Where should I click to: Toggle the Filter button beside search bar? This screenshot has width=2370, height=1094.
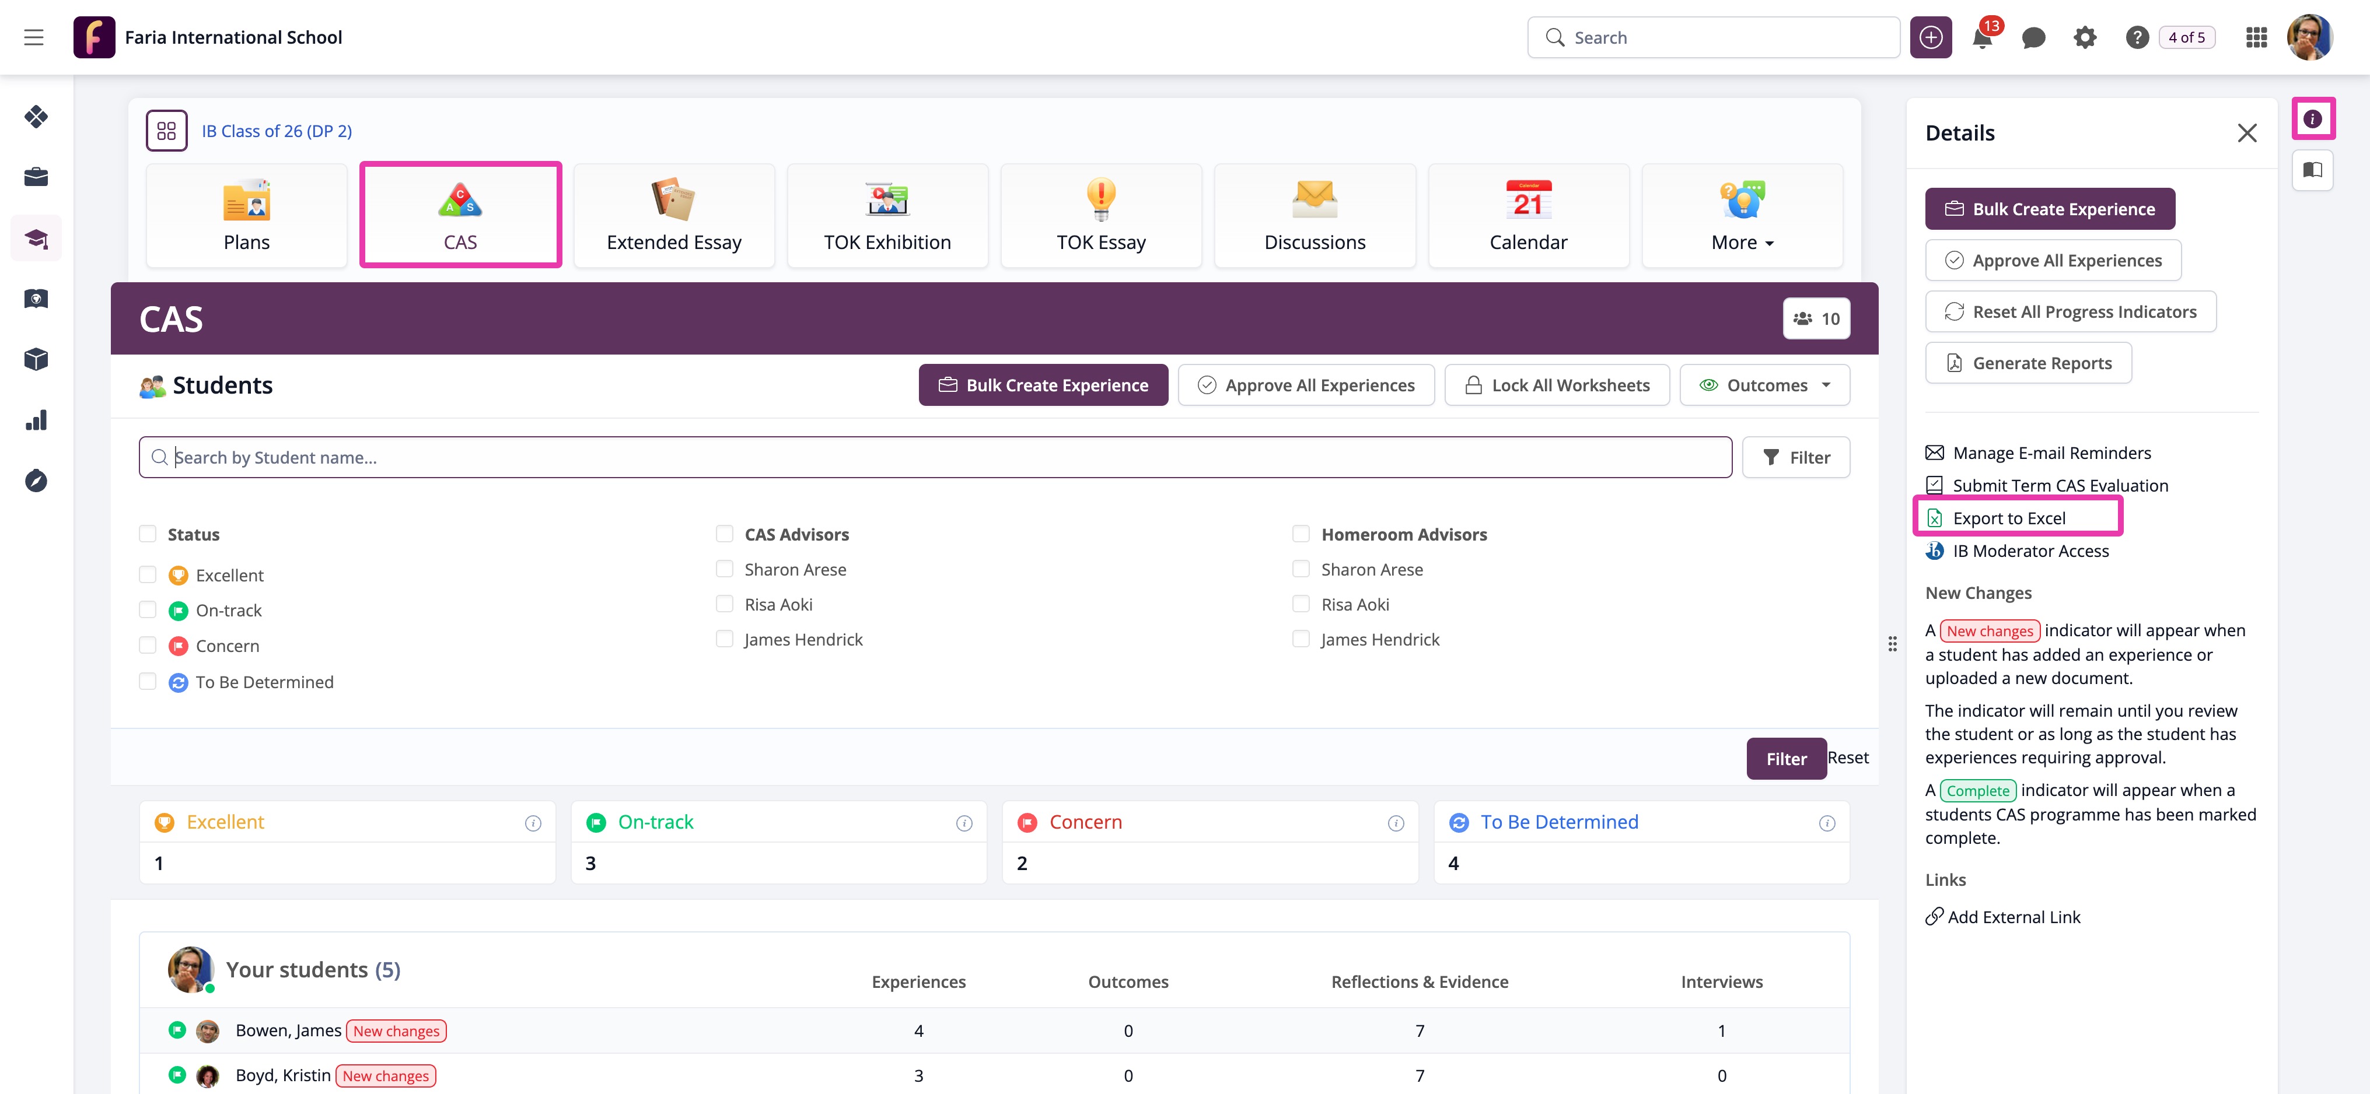1795,457
